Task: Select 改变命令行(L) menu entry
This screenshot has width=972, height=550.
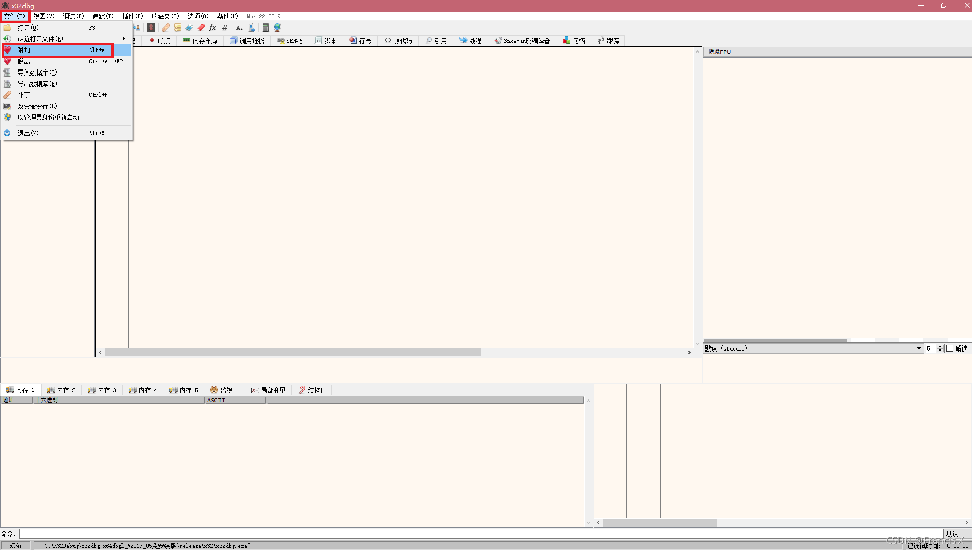Action: pos(66,106)
